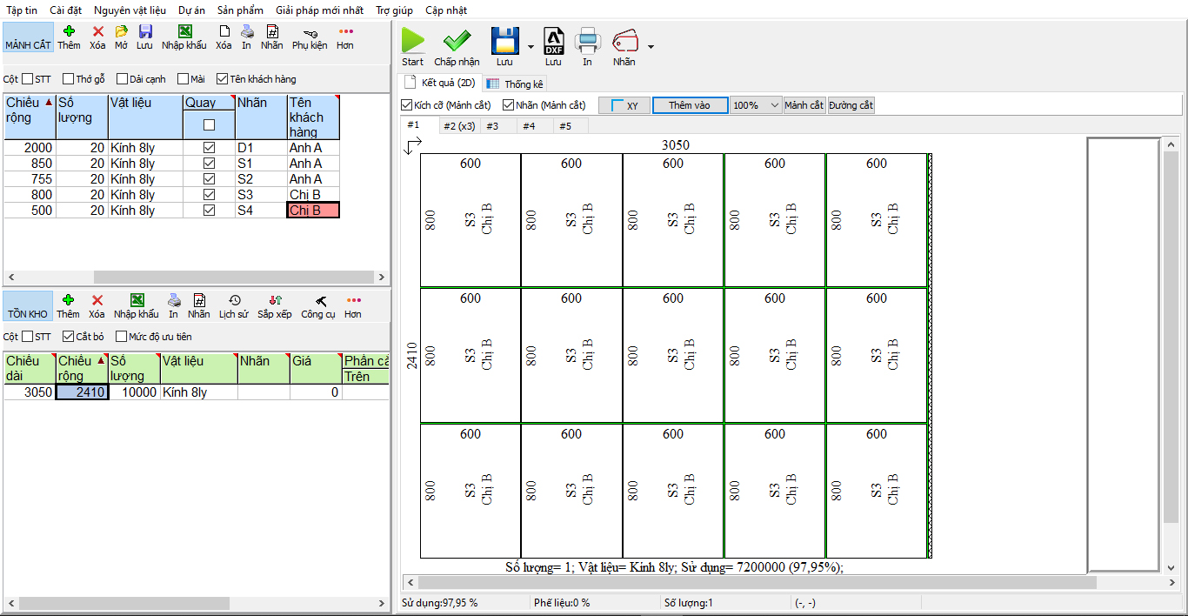
Task: Open the dropdown arrow beside the Nhãn tag
Action: point(650,46)
